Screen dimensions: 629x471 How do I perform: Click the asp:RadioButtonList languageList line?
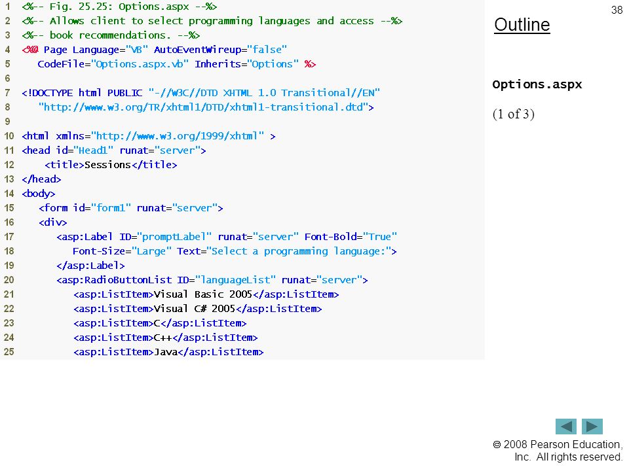[x=212, y=280]
